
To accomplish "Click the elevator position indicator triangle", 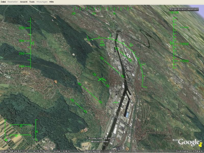I will (36, 132).
